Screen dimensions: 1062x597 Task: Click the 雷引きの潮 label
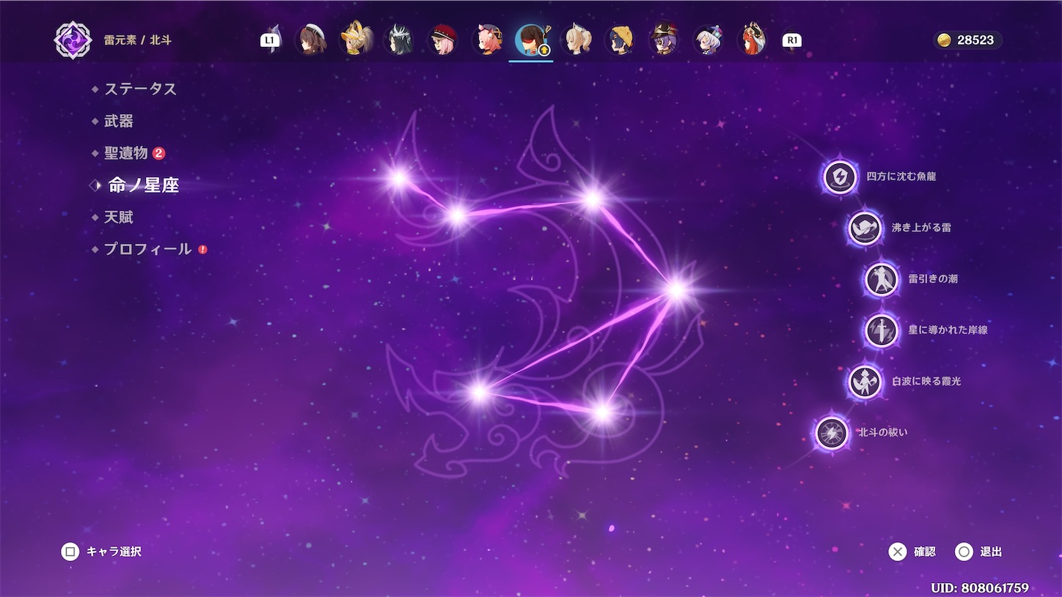933,279
